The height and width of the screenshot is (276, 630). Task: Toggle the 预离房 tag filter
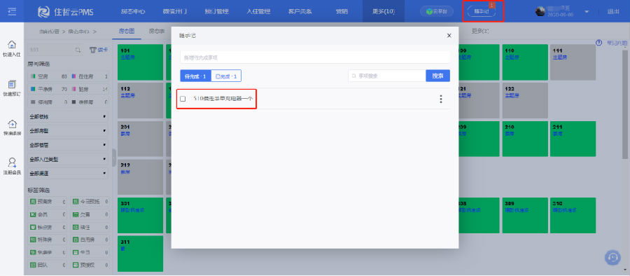(x=48, y=201)
